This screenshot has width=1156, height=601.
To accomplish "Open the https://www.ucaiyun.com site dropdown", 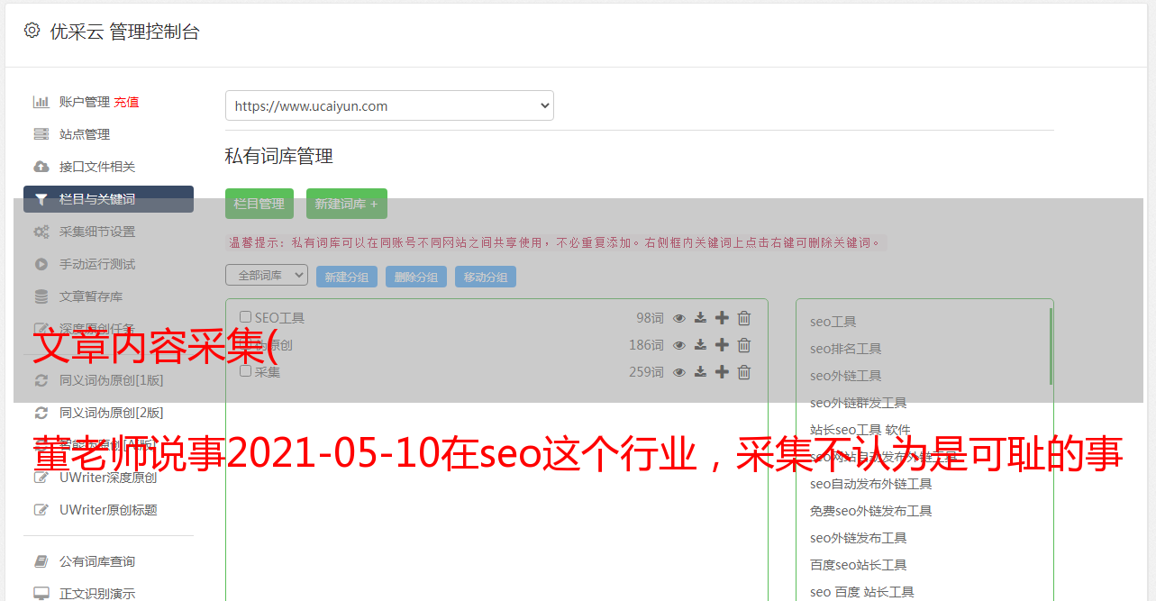I will tap(389, 105).
